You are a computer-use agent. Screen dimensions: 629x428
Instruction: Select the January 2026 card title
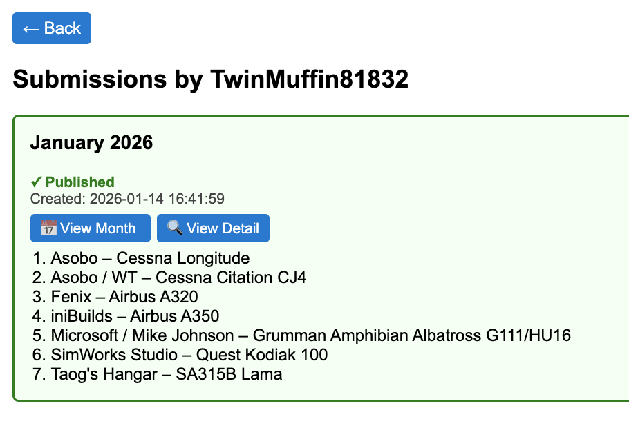pyautogui.click(x=91, y=143)
